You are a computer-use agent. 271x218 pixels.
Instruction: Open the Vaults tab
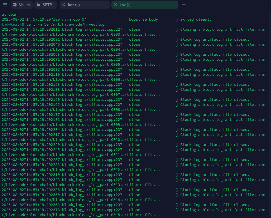(x=21, y=5)
